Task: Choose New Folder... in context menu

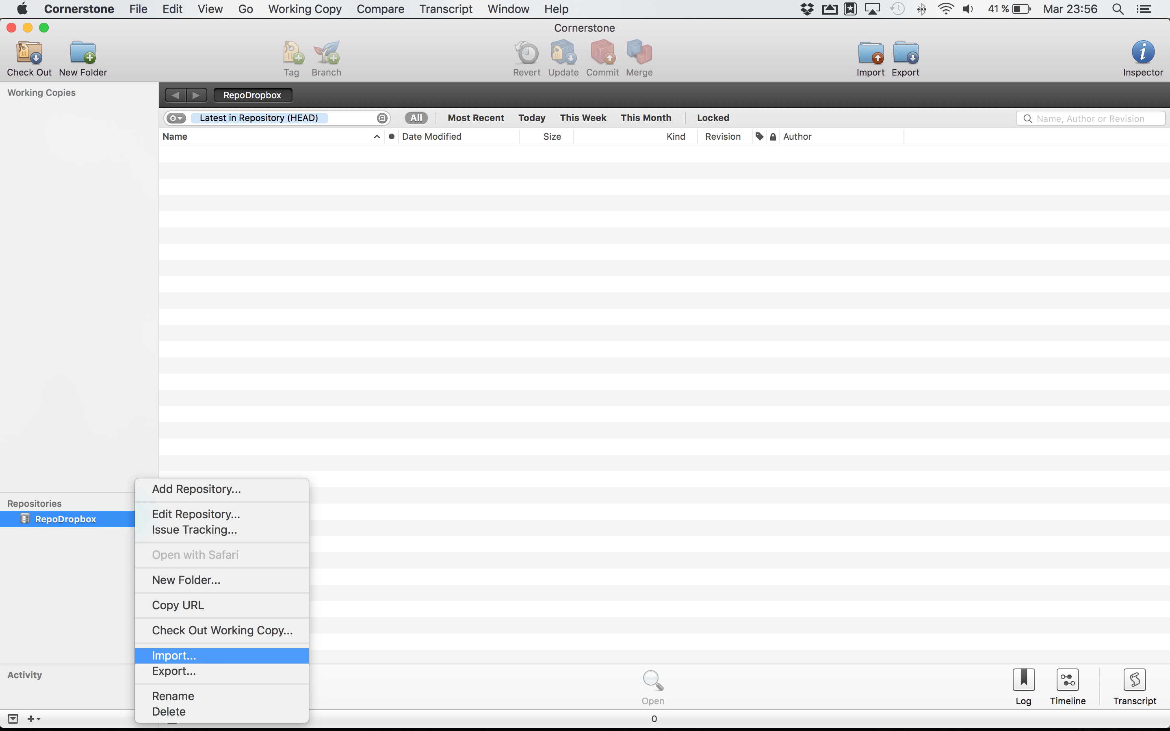Action: tap(222, 580)
